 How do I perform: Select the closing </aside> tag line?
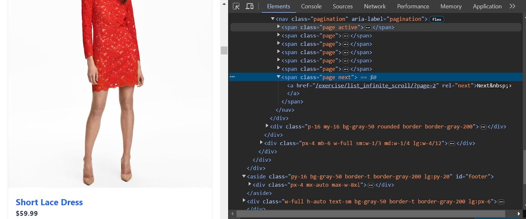point(259,193)
